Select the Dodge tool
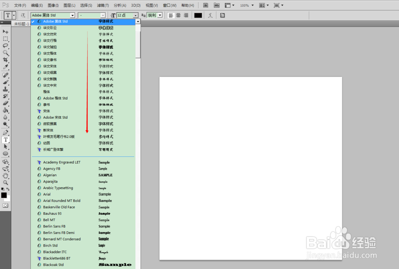This screenshot has width=399, height=269. pos(5,124)
